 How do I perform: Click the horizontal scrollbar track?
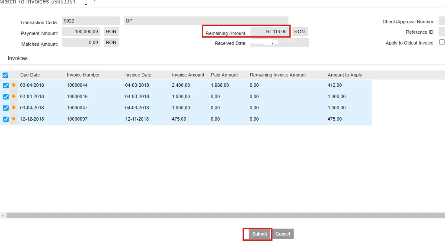pos(226,215)
